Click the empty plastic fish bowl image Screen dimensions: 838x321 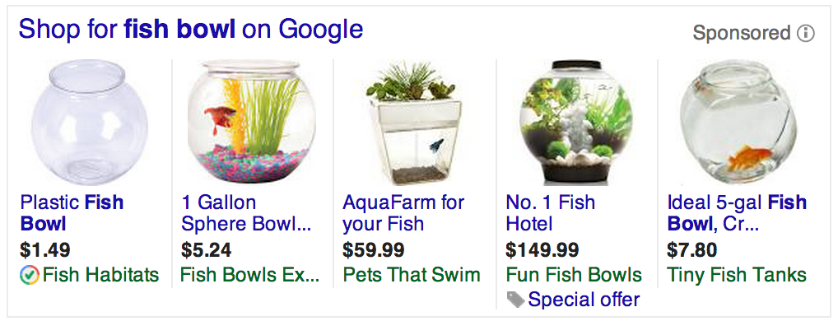pos(89,123)
